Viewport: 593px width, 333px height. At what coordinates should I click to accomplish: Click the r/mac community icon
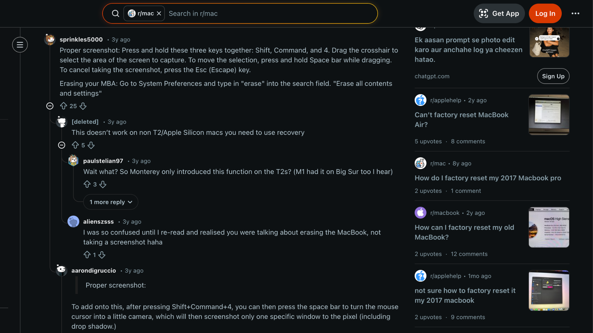click(x=420, y=163)
